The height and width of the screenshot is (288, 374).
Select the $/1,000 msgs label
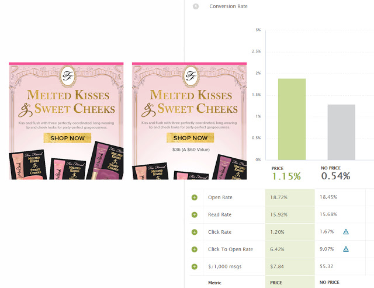click(x=224, y=266)
